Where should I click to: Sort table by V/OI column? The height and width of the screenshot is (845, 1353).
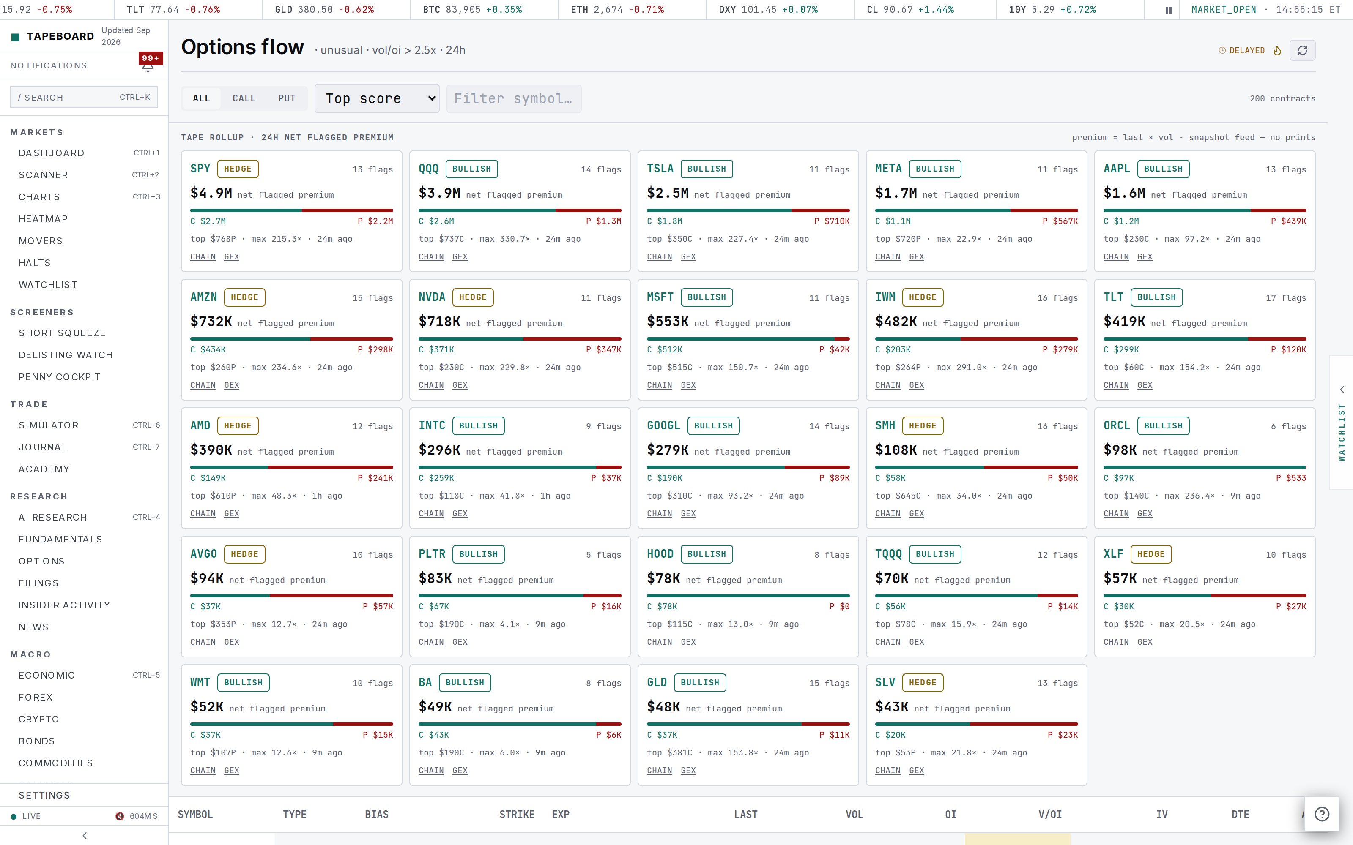tap(1050, 814)
